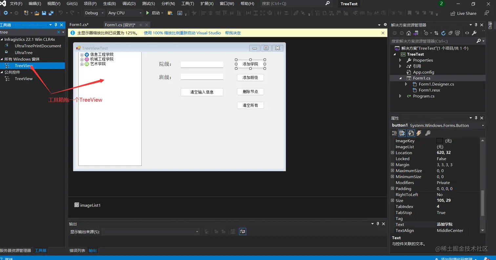Image resolution: width=496 pixels, height=260 pixels.
Task: Switch to the Form1.cs* code tab
Action: point(79,25)
